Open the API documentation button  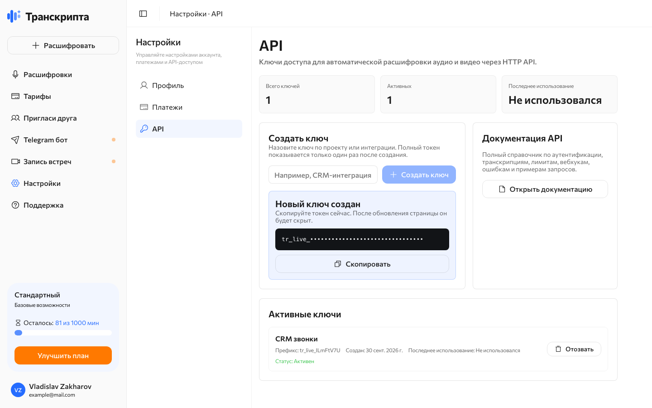[545, 189]
